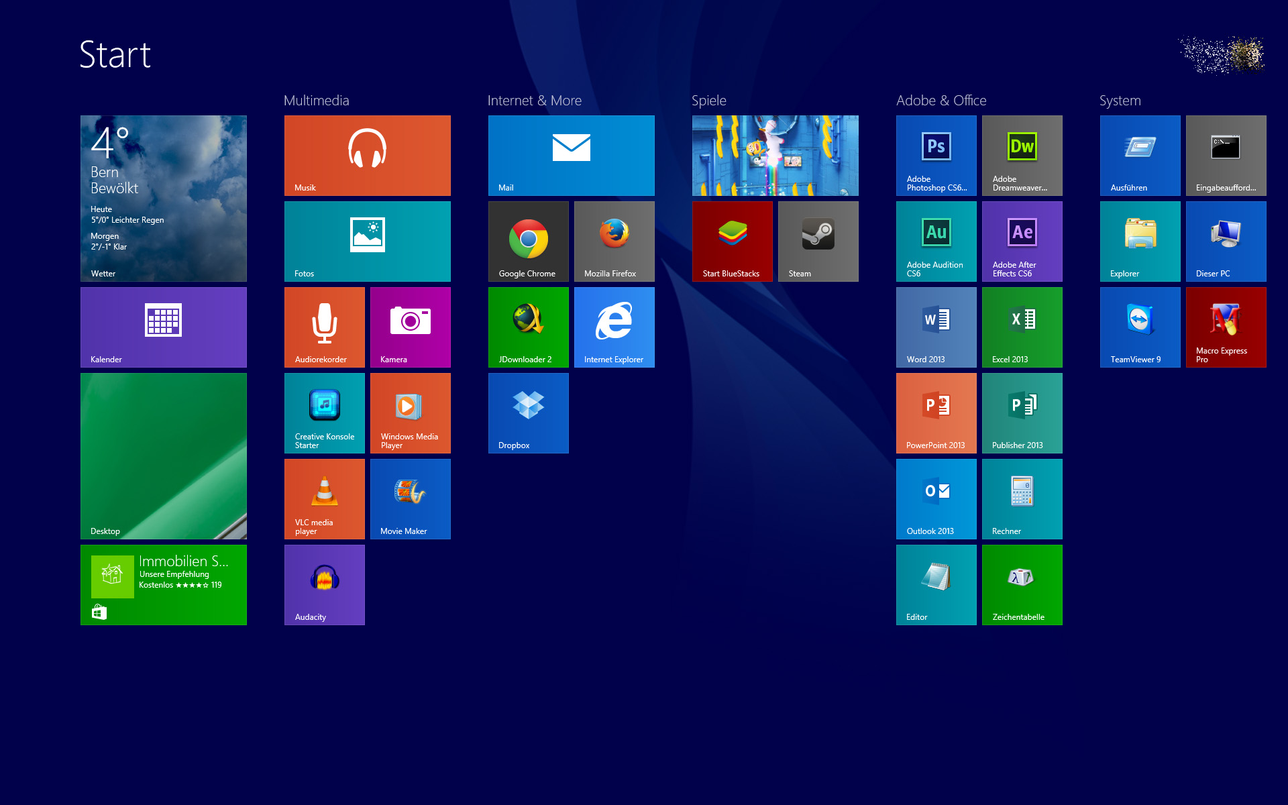The height and width of the screenshot is (805, 1288).
Task: Open the JDownloader 2 tile
Action: [x=528, y=327]
